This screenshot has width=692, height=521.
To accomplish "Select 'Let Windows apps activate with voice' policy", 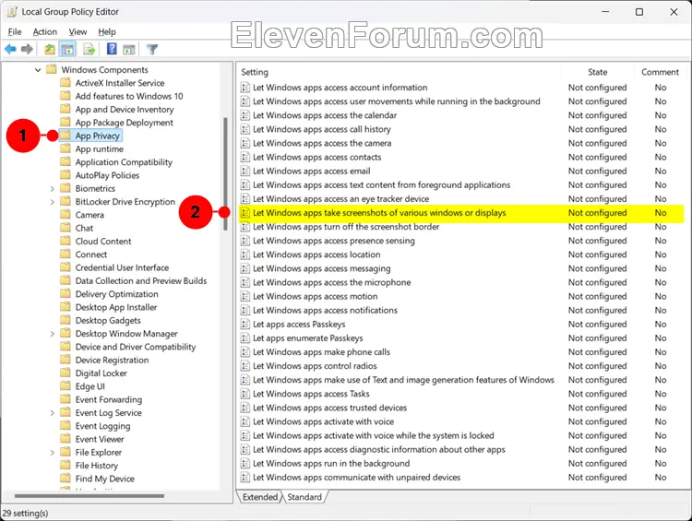I will point(323,421).
